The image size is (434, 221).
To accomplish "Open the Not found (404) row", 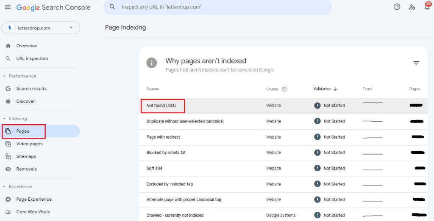I will [x=161, y=106].
